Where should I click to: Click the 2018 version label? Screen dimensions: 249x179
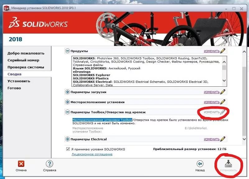[15, 39]
